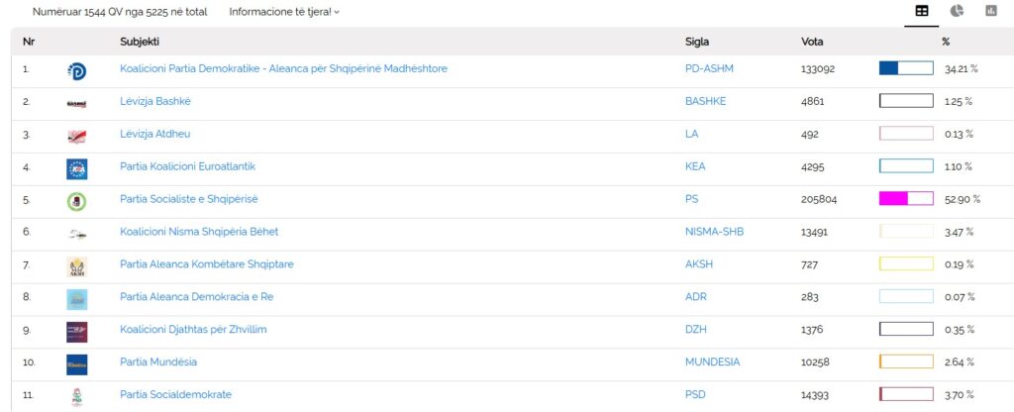1014x412 pixels.
Task: Click the magenta PS percentage bar
Action: point(906,199)
